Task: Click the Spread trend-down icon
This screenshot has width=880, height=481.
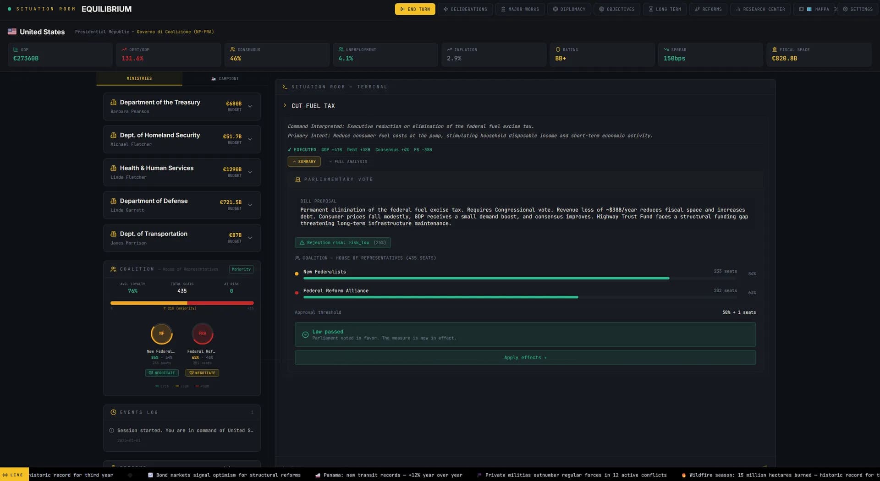Action: tap(666, 49)
